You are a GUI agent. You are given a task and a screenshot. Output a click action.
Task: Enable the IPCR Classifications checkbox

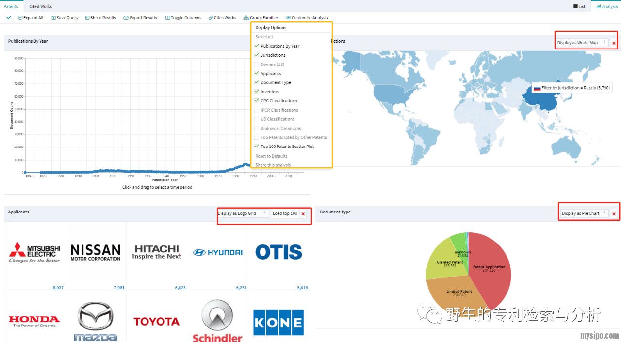(257, 110)
